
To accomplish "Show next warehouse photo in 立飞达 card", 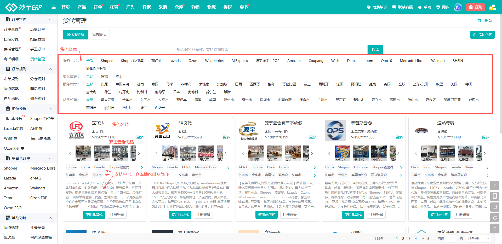I will coord(139,153).
